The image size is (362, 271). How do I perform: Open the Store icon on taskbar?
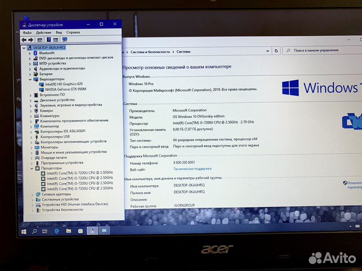80,231
